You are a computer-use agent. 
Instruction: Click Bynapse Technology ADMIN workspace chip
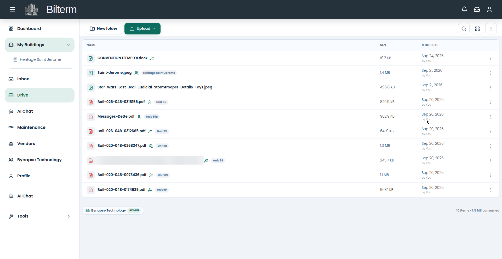pos(113,210)
